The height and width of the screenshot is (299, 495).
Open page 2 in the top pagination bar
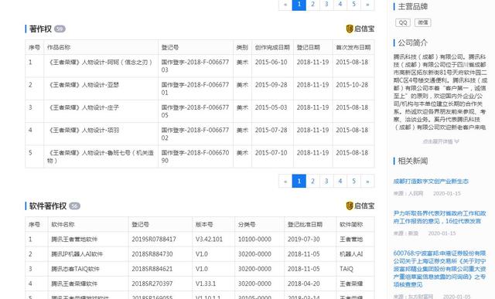(312, 5)
